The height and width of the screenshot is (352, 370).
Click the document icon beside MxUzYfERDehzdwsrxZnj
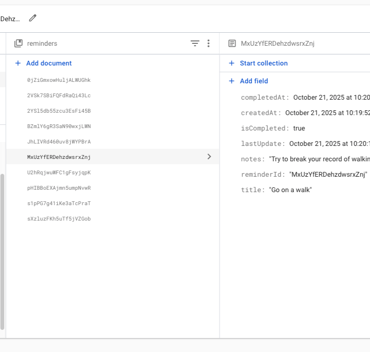(232, 43)
